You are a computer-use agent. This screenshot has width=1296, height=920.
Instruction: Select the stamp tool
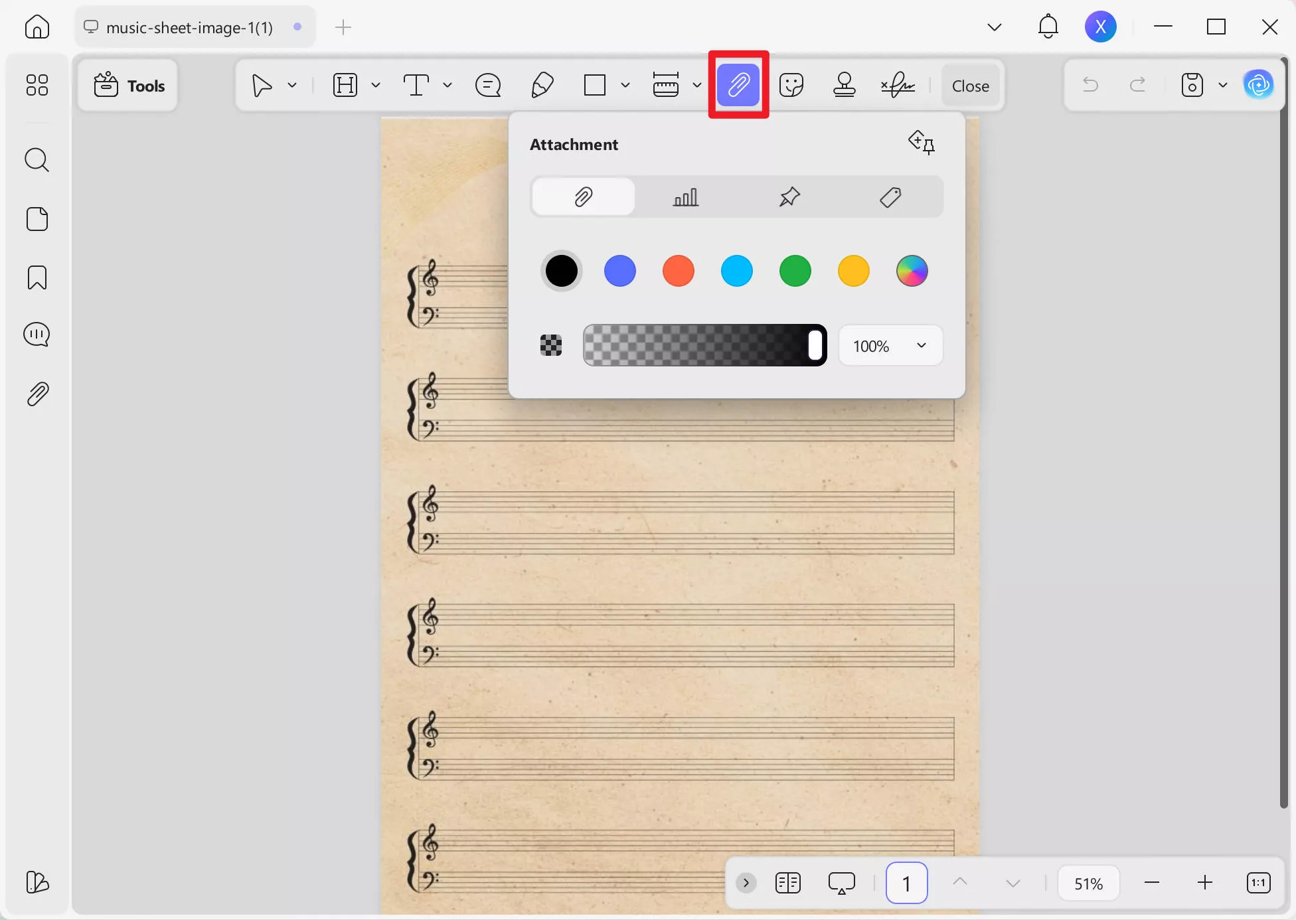click(845, 85)
